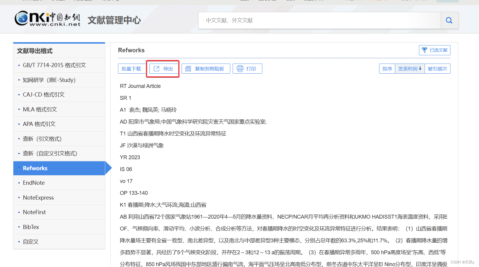
Task: Click the Refworks heading
Action: pyautogui.click(x=131, y=50)
